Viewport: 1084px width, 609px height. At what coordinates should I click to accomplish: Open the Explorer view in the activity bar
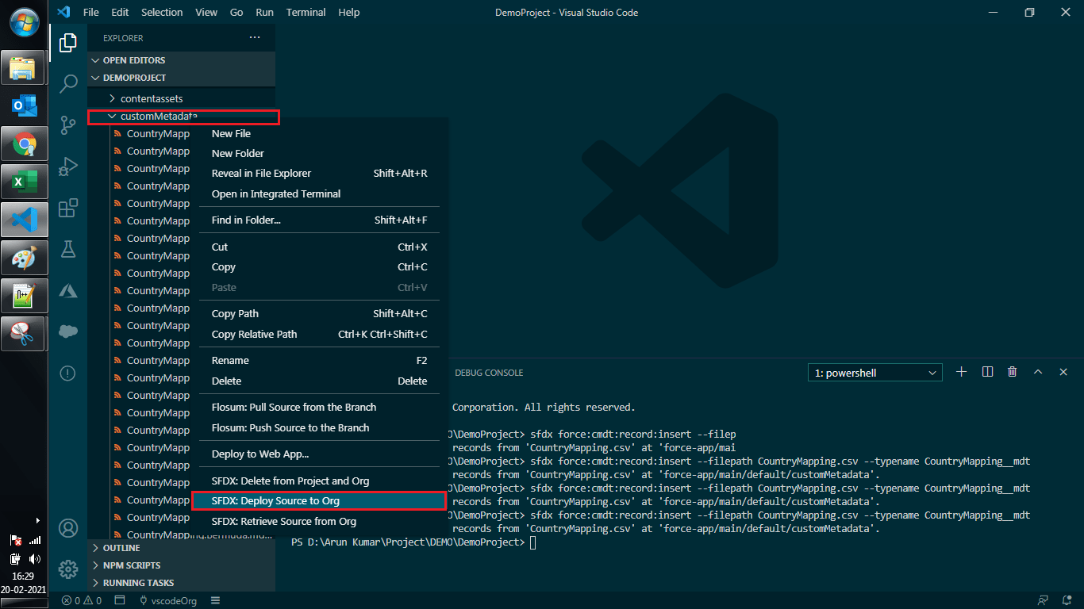pos(68,42)
